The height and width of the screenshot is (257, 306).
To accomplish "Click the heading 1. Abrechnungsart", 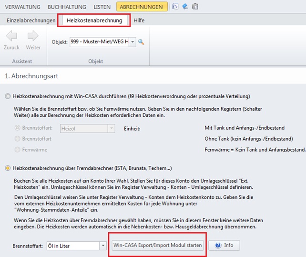I will 31,76.
